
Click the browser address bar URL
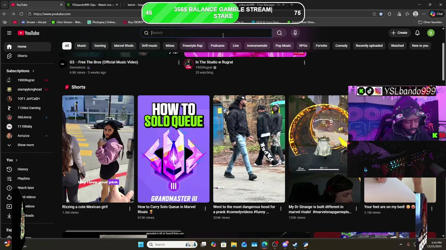[x=52, y=14]
